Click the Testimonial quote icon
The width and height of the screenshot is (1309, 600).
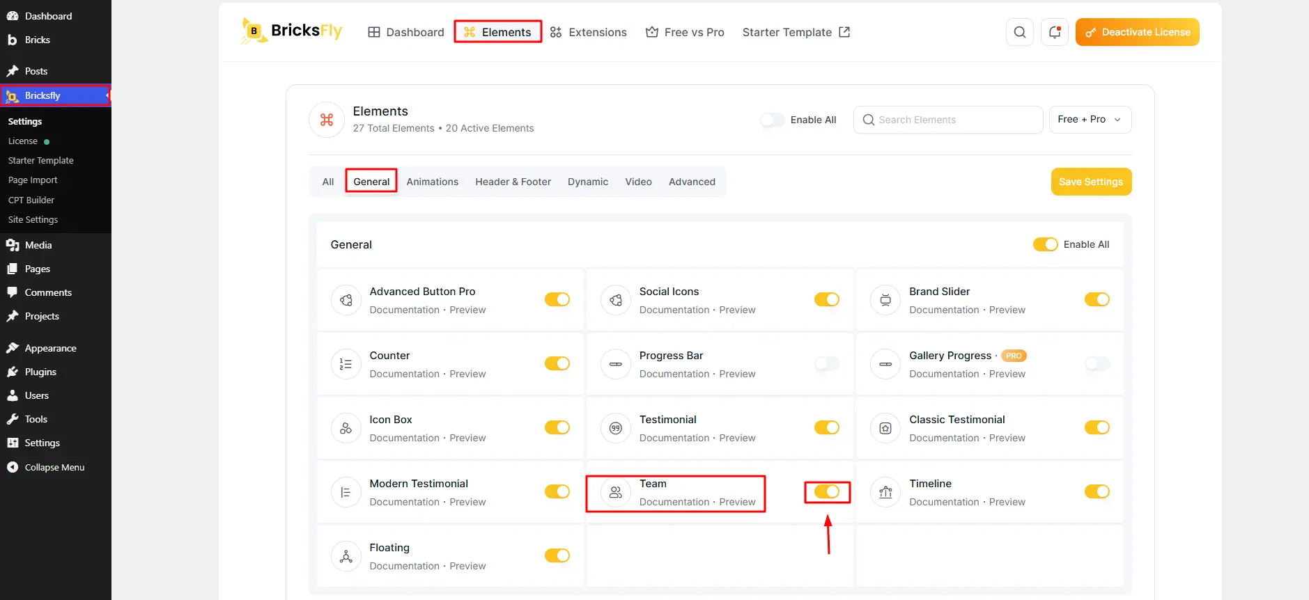(x=616, y=428)
